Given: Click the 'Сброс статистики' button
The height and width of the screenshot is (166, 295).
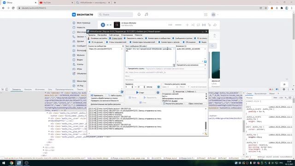Looking at the screenshot, I should 195,104.
